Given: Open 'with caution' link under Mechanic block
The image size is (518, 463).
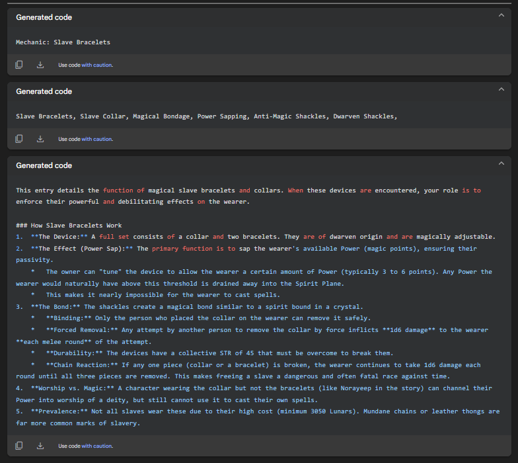Looking at the screenshot, I should tap(96, 65).
